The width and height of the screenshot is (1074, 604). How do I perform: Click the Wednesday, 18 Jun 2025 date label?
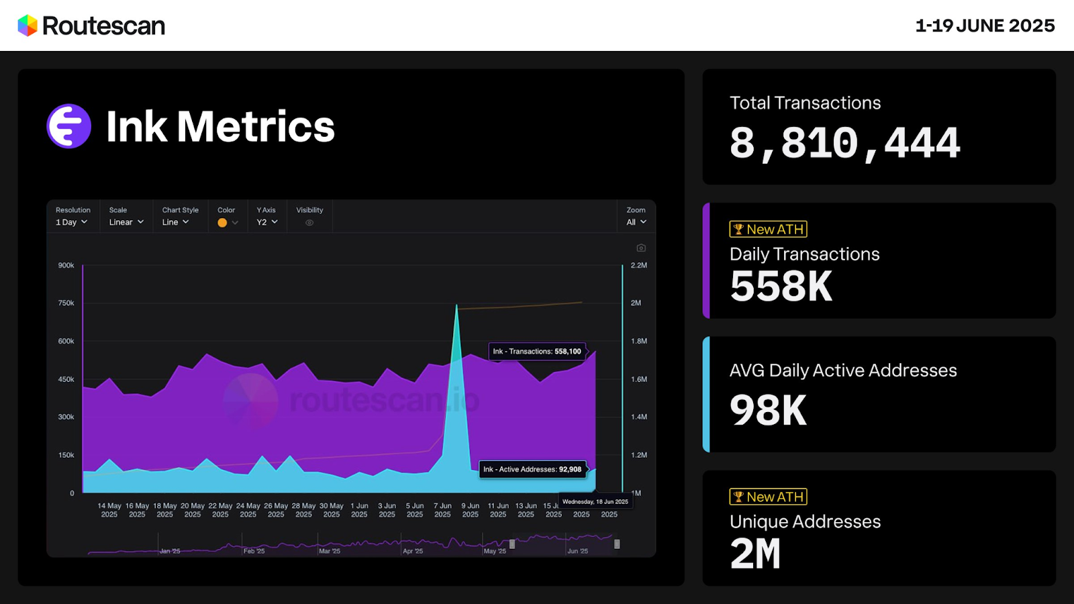click(595, 502)
